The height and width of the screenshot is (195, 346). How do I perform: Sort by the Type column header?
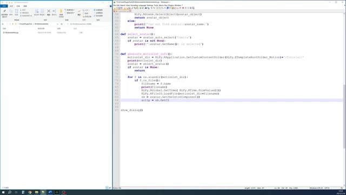[59, 29]
